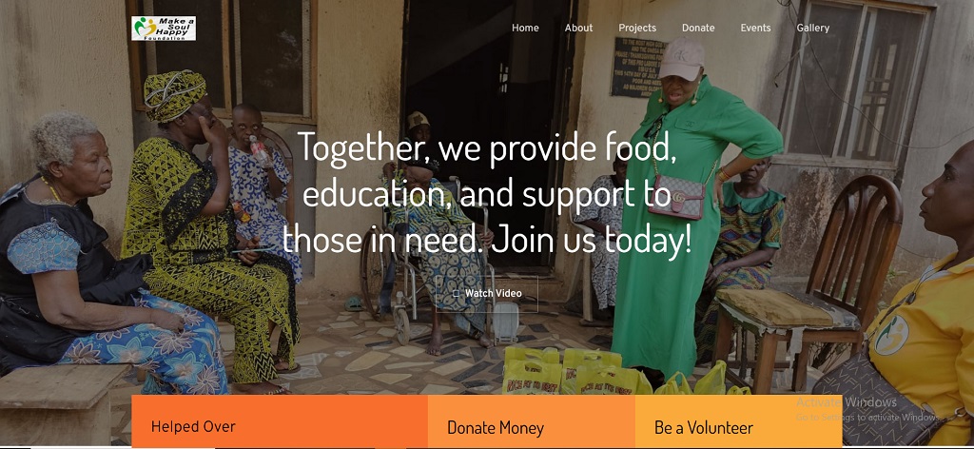
Task: Click the Helped Over panel heading
Action: click(193, 426)
